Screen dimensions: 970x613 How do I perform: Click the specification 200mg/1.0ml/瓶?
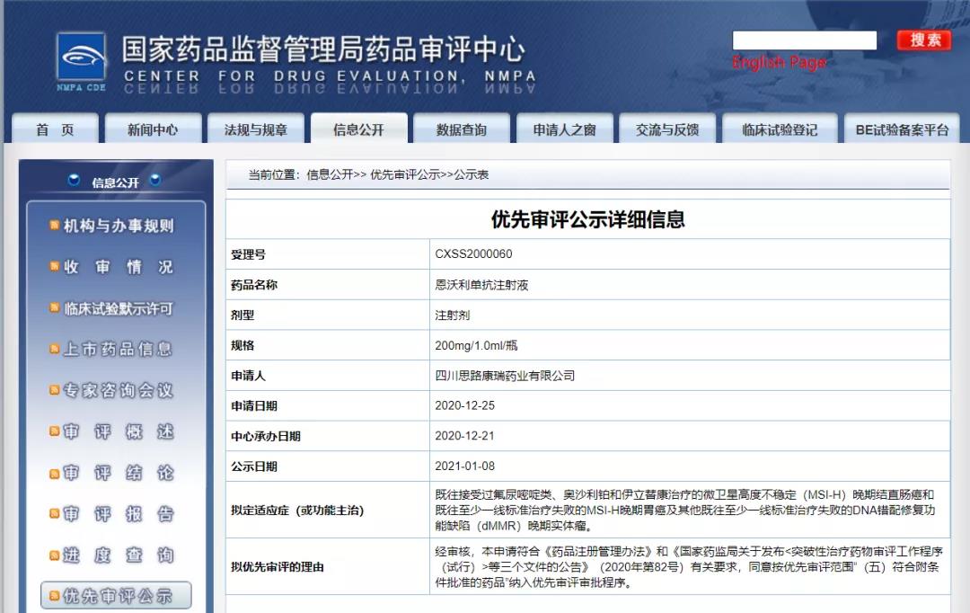pos(476,345)
